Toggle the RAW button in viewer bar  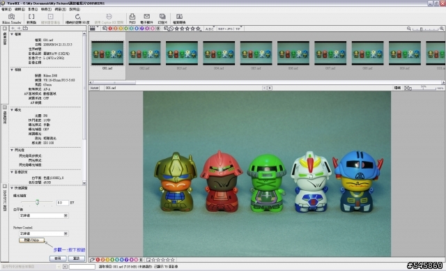click(95, 88)
